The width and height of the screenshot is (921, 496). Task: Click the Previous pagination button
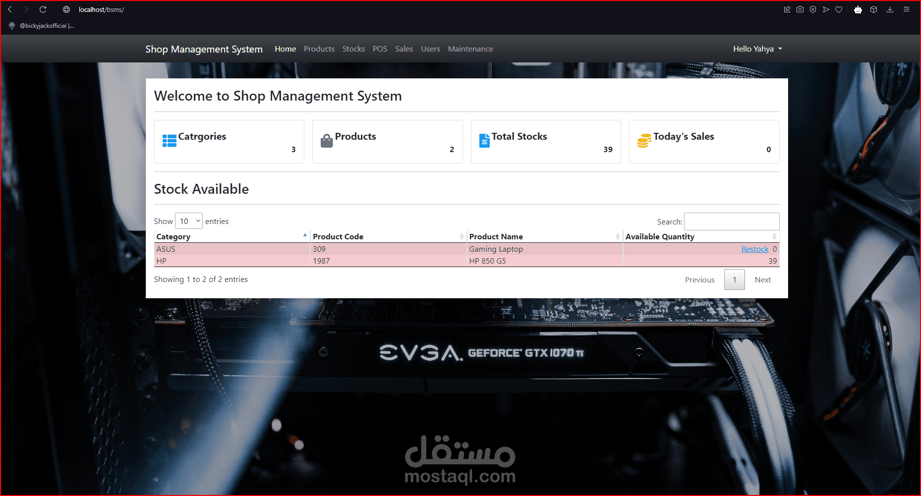tap(700, 280)
